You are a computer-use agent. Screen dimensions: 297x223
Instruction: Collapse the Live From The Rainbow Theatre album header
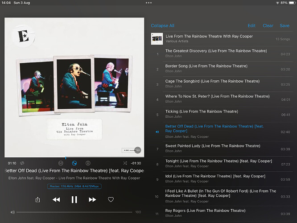pos(222,39)
